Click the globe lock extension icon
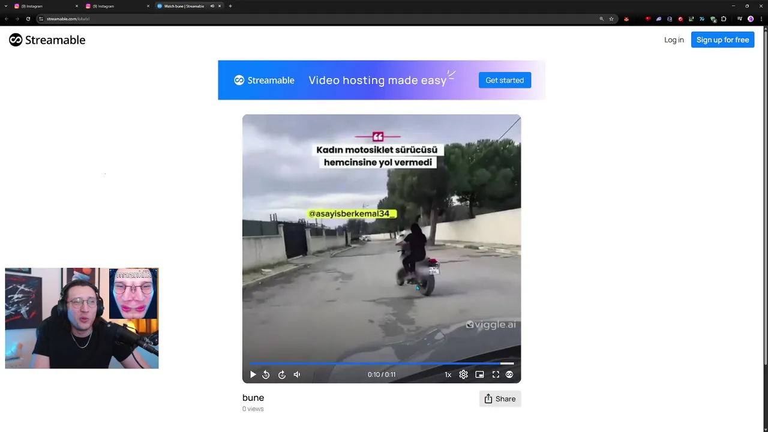The image size is (768, 432). (x=670, y=19)
